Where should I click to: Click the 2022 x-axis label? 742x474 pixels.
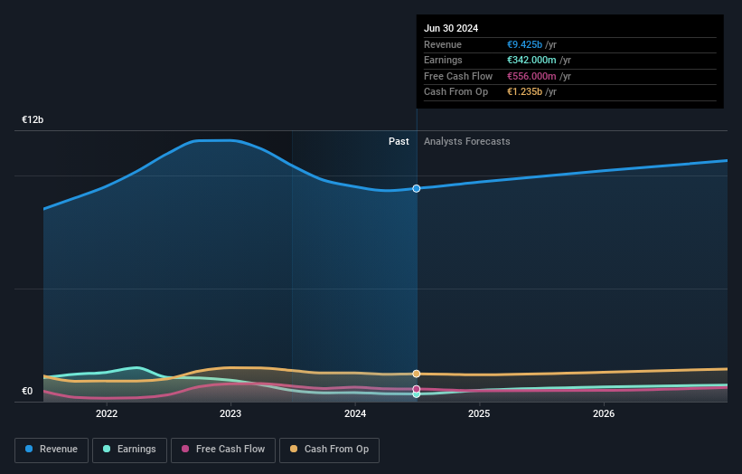pyautogui.click(x=107, y=413)
